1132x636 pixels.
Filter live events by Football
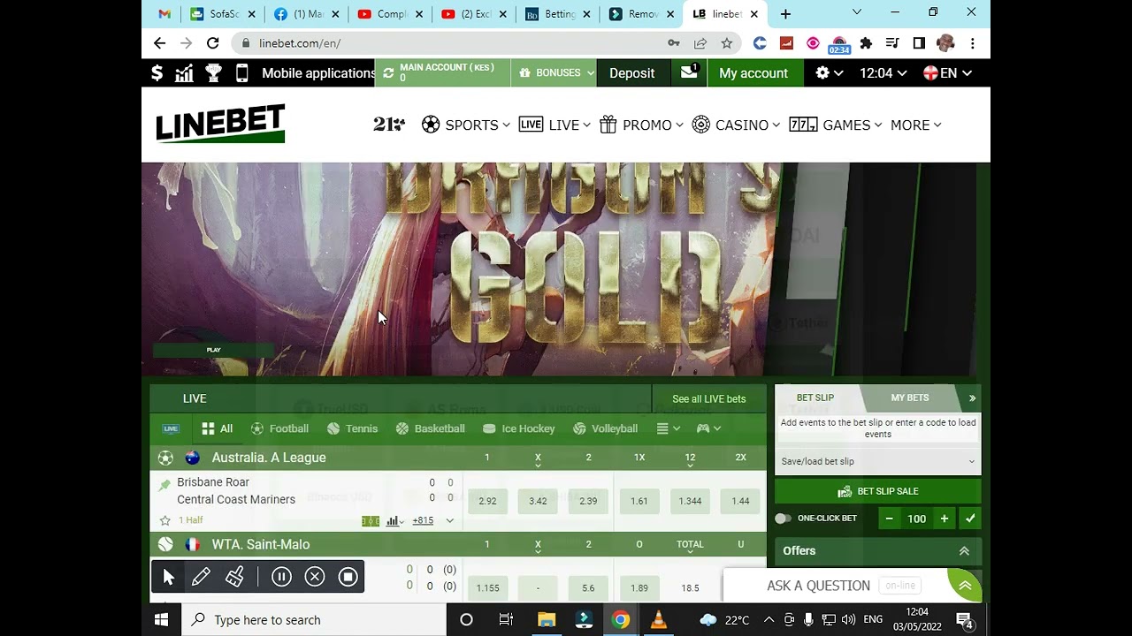click(279, 428)
